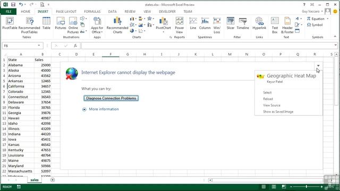Select column F header

pyautogui.click(x=110, y=54)
